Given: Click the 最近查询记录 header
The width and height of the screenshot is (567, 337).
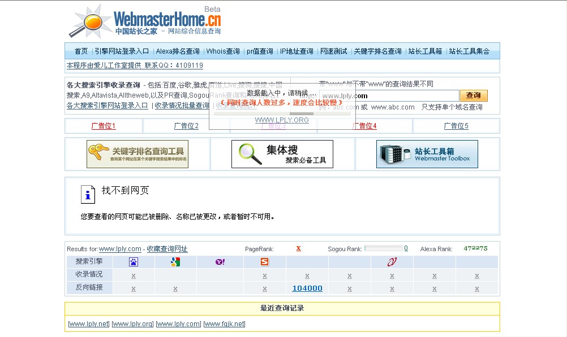Looking at the screenshot, I should 282,308.
